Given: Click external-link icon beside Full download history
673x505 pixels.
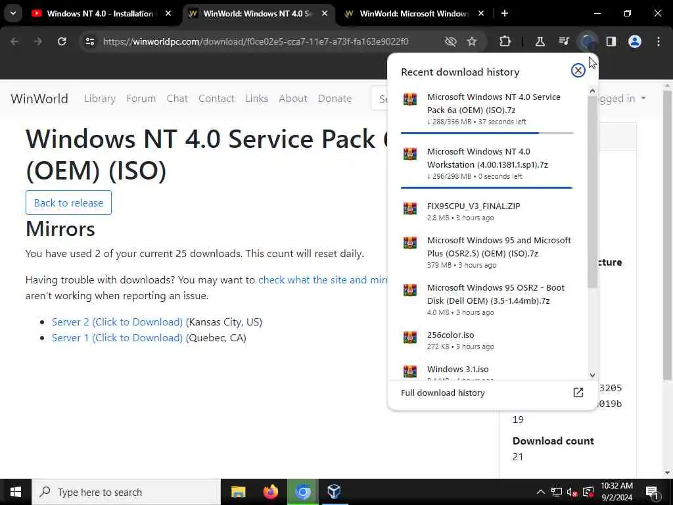Looking at the screenshot, I should pos(578,393).
